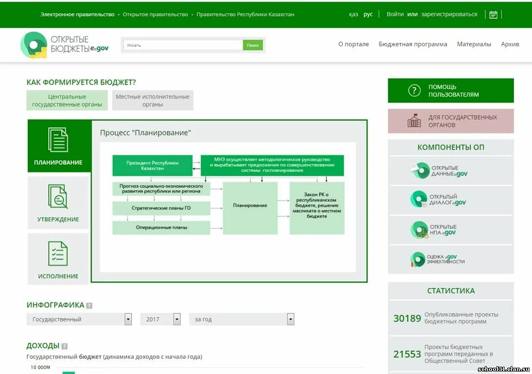Open Бюджетная программа menu item
The height and width of the screenshot is (374, 532).
coord(413,44)
